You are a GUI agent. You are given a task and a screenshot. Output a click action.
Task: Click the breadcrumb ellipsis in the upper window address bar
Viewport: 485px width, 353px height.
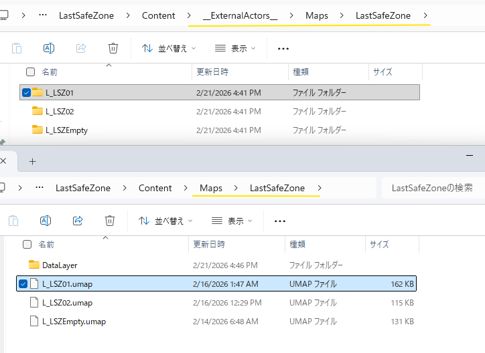point(43,15)
